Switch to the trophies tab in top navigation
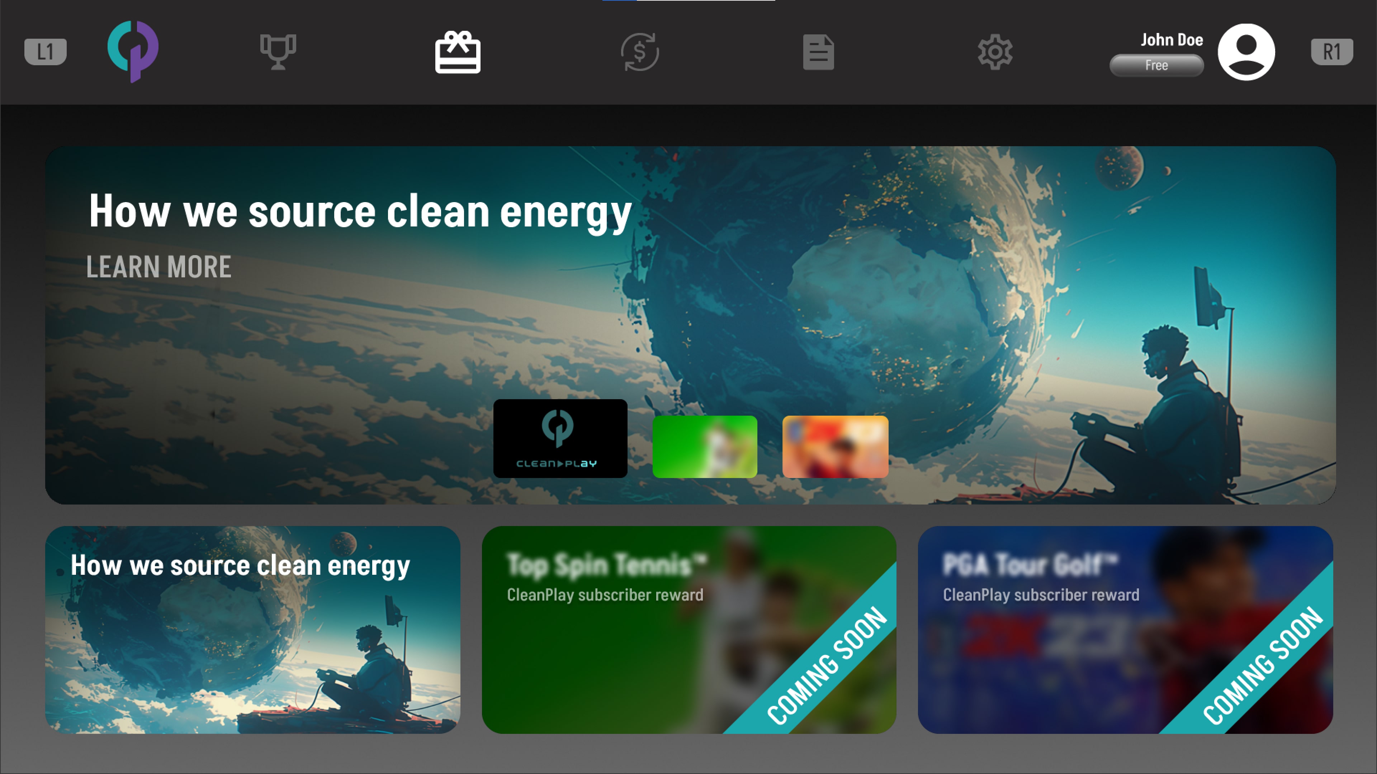The width and height of the screenshot is (1377, 774). [x=278, y=51]
